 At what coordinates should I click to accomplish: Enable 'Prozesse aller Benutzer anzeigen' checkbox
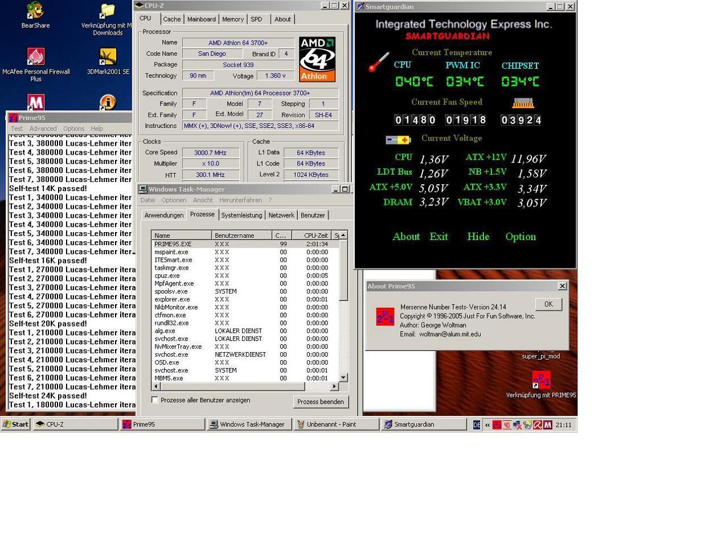tap(155, 400)
